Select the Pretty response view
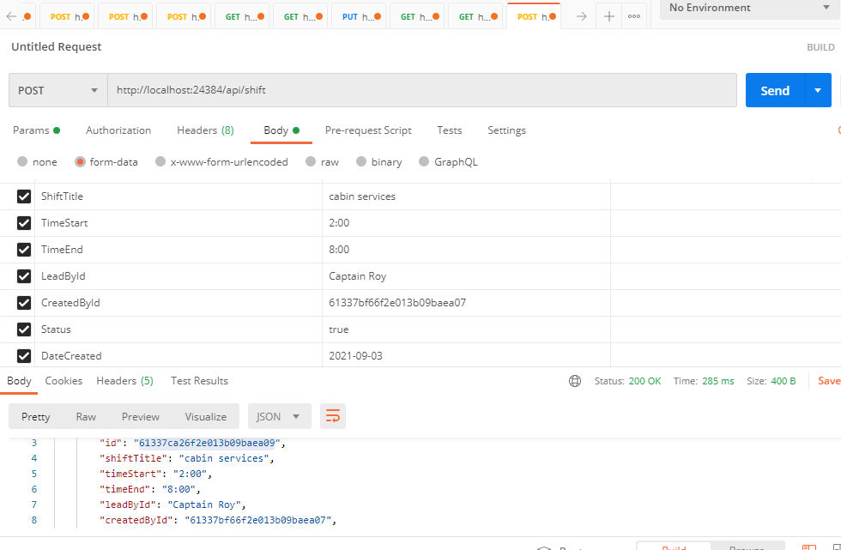 coord(36,416)
